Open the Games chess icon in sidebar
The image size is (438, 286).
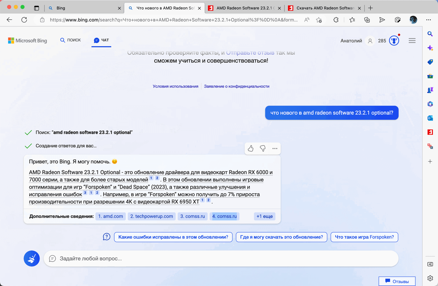click(x=430, y=90)
